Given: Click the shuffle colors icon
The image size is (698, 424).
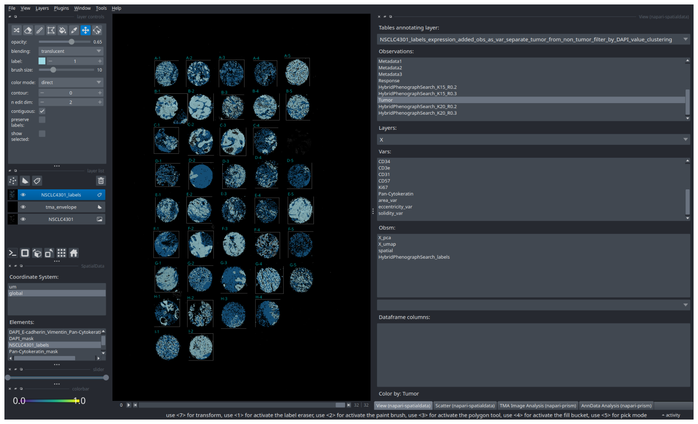Looking at the screenshot, I should pyautogui.click(x=16, y=30).
